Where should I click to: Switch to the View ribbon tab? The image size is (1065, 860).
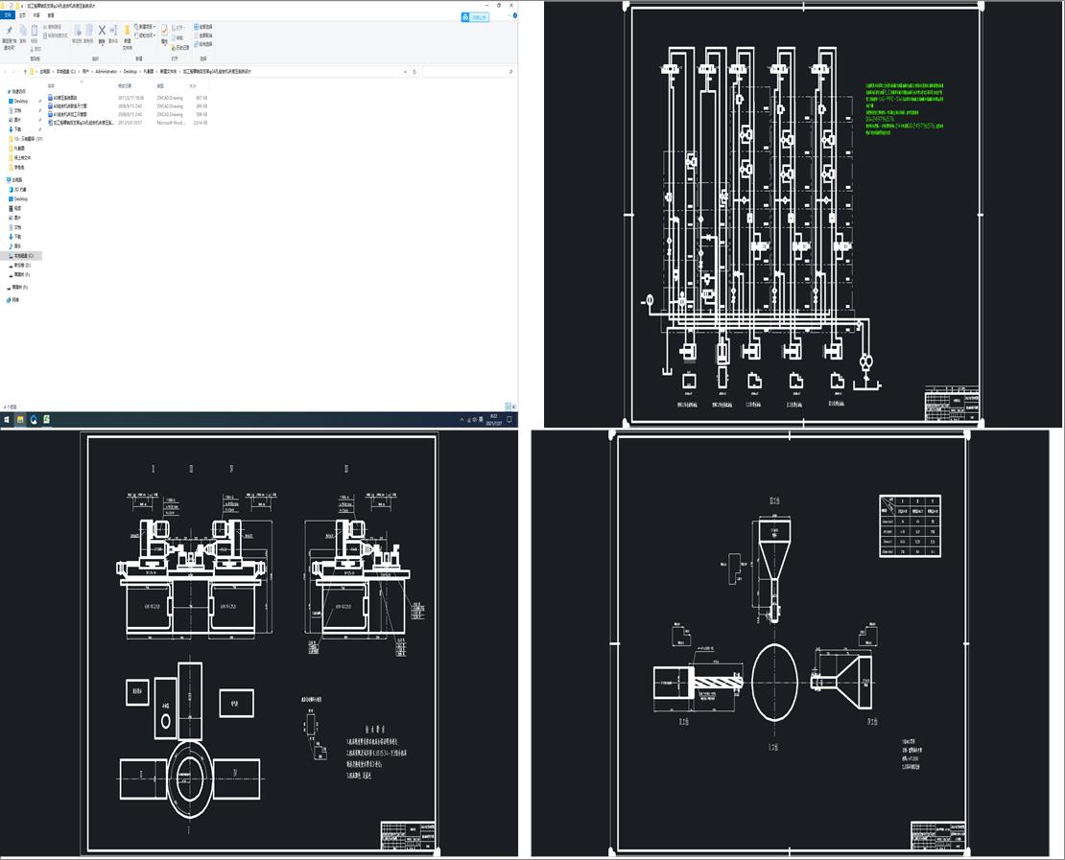pos(50,15)
